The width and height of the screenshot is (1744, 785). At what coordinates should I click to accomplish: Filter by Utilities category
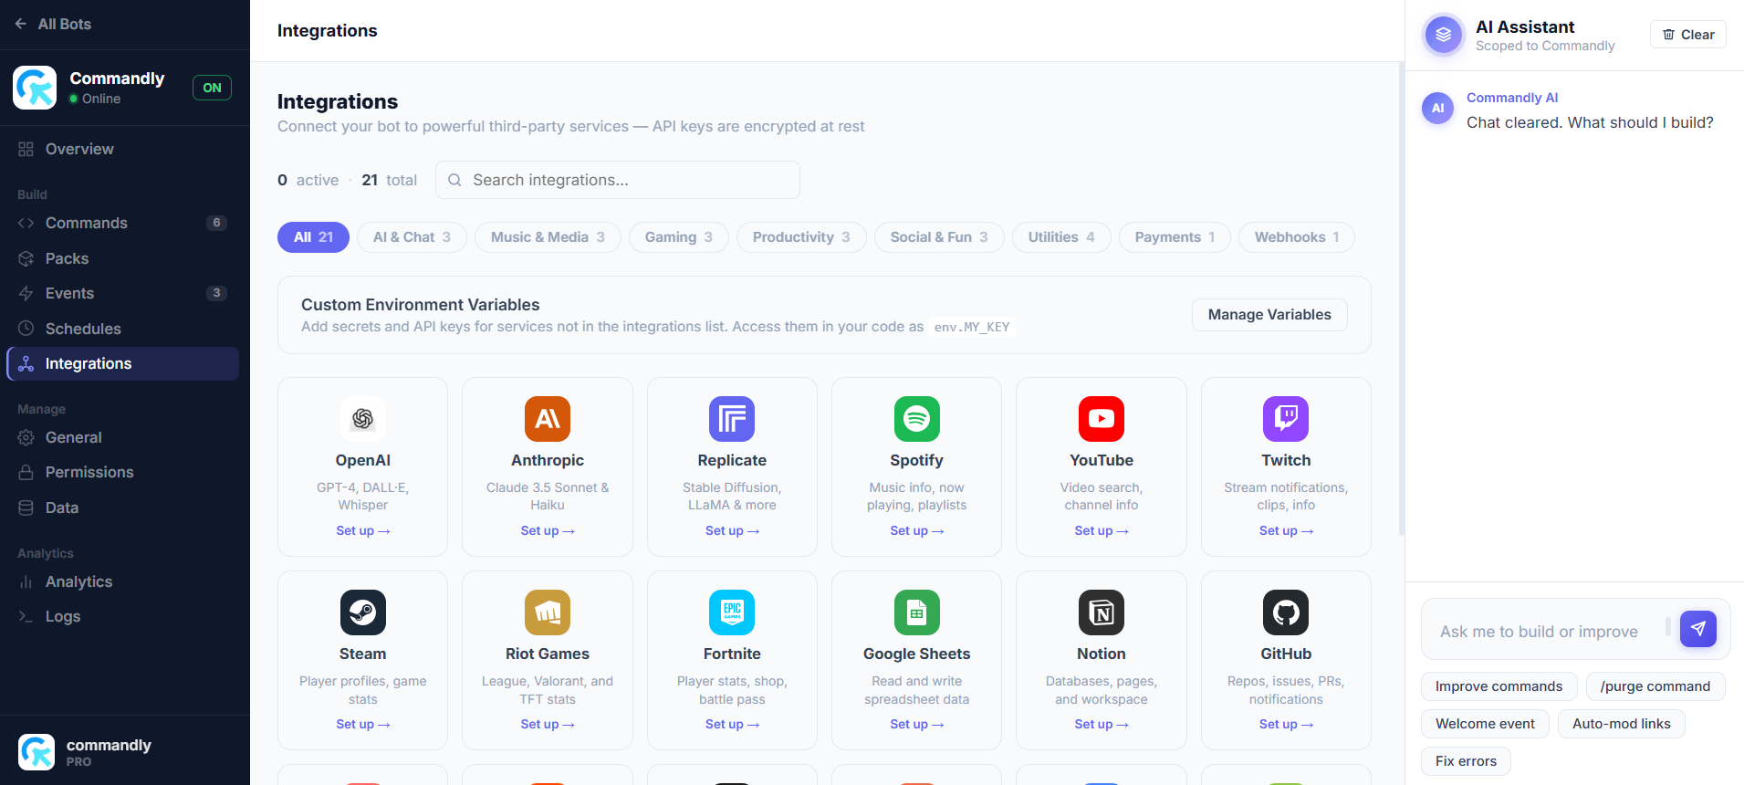click(1061, 237)
